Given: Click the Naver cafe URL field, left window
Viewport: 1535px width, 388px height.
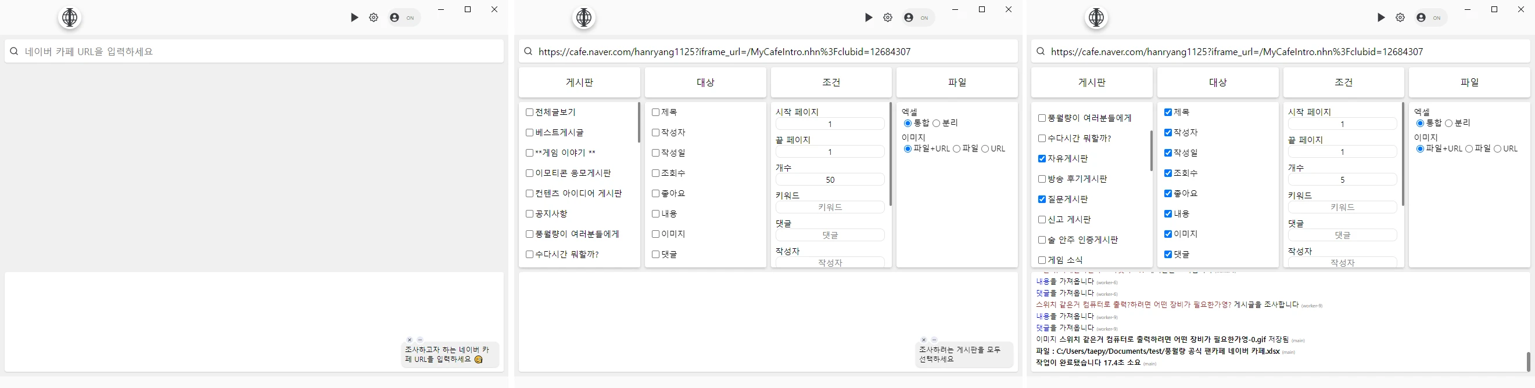Looking at the screenshot, I should (x=254, y=52).
